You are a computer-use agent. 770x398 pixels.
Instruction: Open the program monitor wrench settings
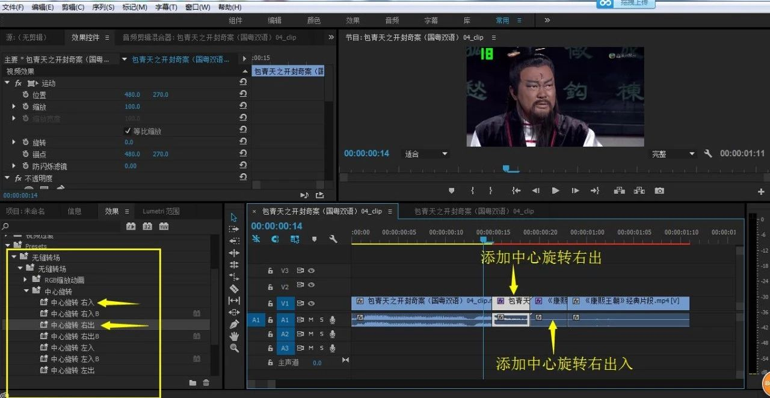[x=708, y=154]
